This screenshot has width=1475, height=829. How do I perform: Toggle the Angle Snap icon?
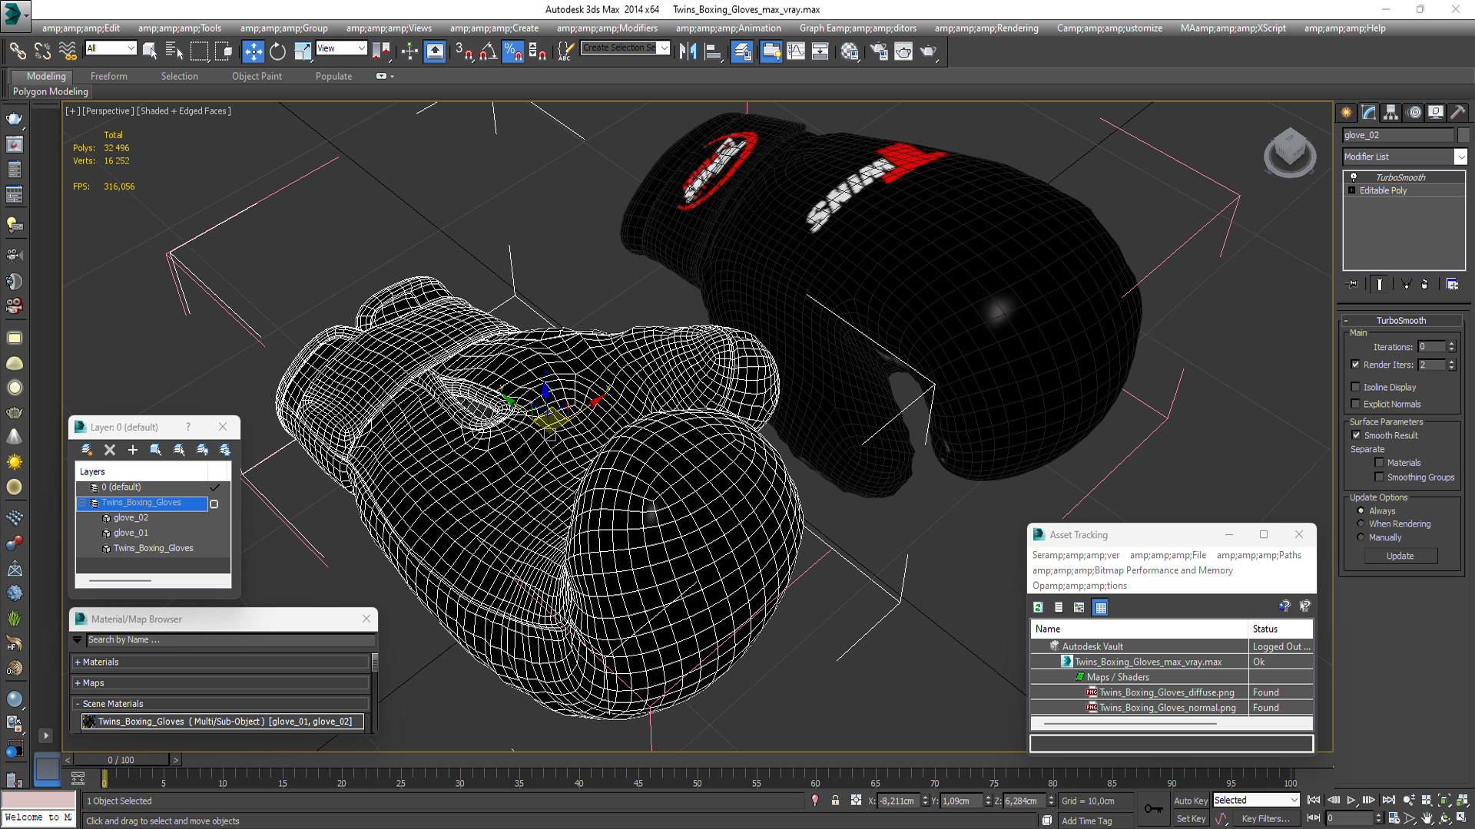pos(488,51)
